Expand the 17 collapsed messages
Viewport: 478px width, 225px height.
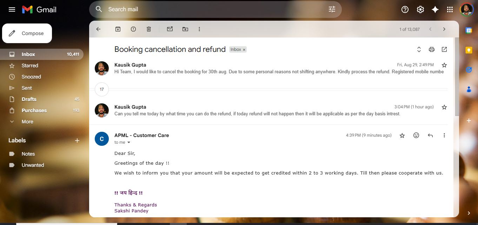pyautogui.click(x=102, y=89)
